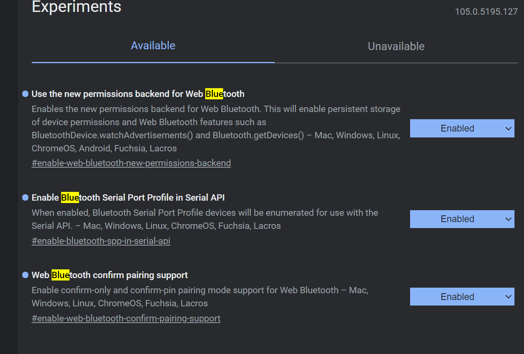
Task: Open the Enabled dropdown for Serial Port Profile flag
Action: point(462,219)
